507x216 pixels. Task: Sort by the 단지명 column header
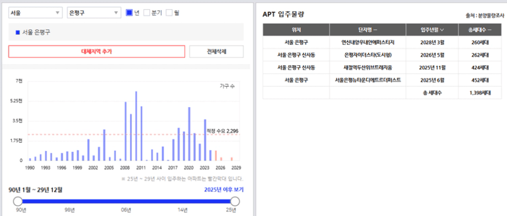(x=368, y=30)
